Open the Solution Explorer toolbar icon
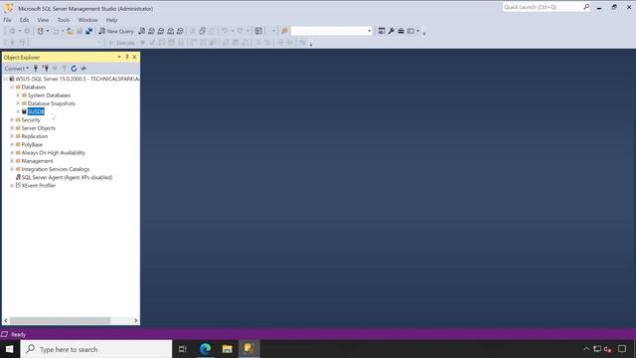 click(x=382, y=31)
